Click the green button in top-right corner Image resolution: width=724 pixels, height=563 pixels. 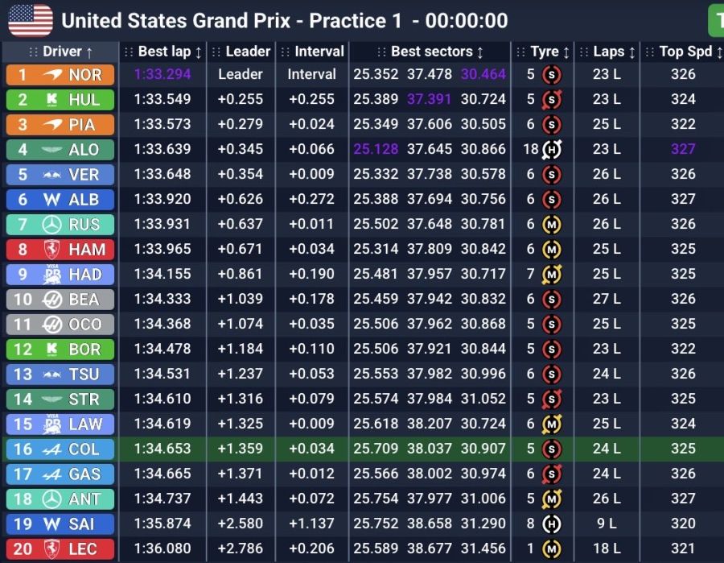715,20
